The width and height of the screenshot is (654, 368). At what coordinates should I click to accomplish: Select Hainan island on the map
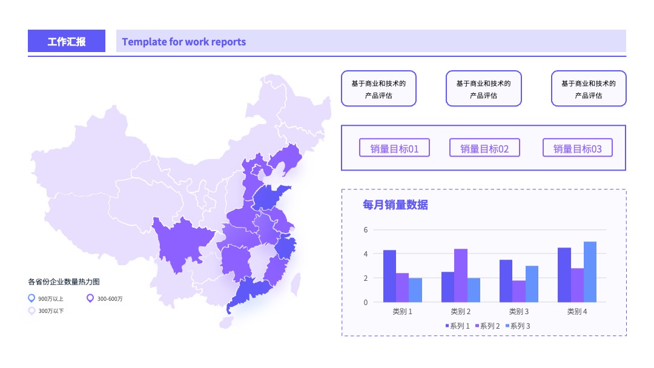pos(226,322)
